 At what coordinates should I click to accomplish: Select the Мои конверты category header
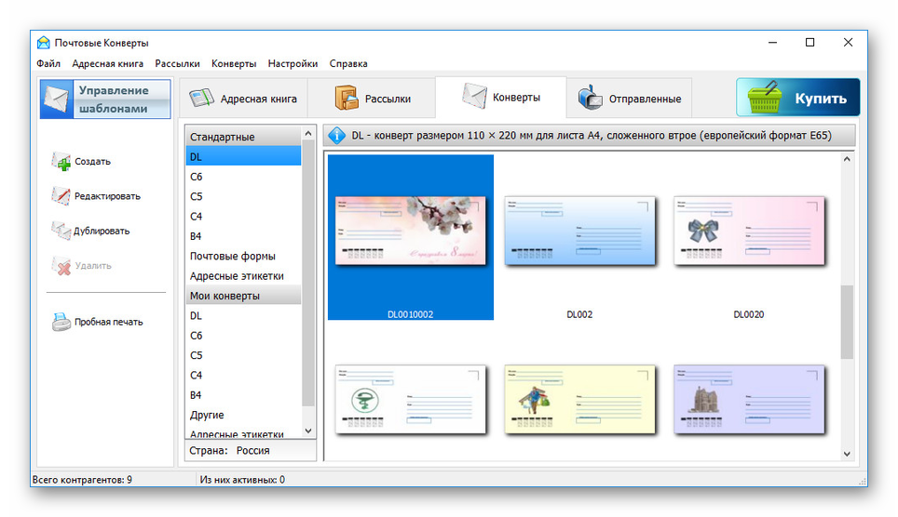point(243,296)
